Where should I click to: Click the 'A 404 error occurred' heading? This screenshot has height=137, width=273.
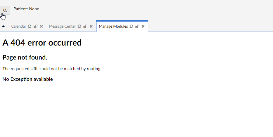pyautogui.click(x=42, y=43)
